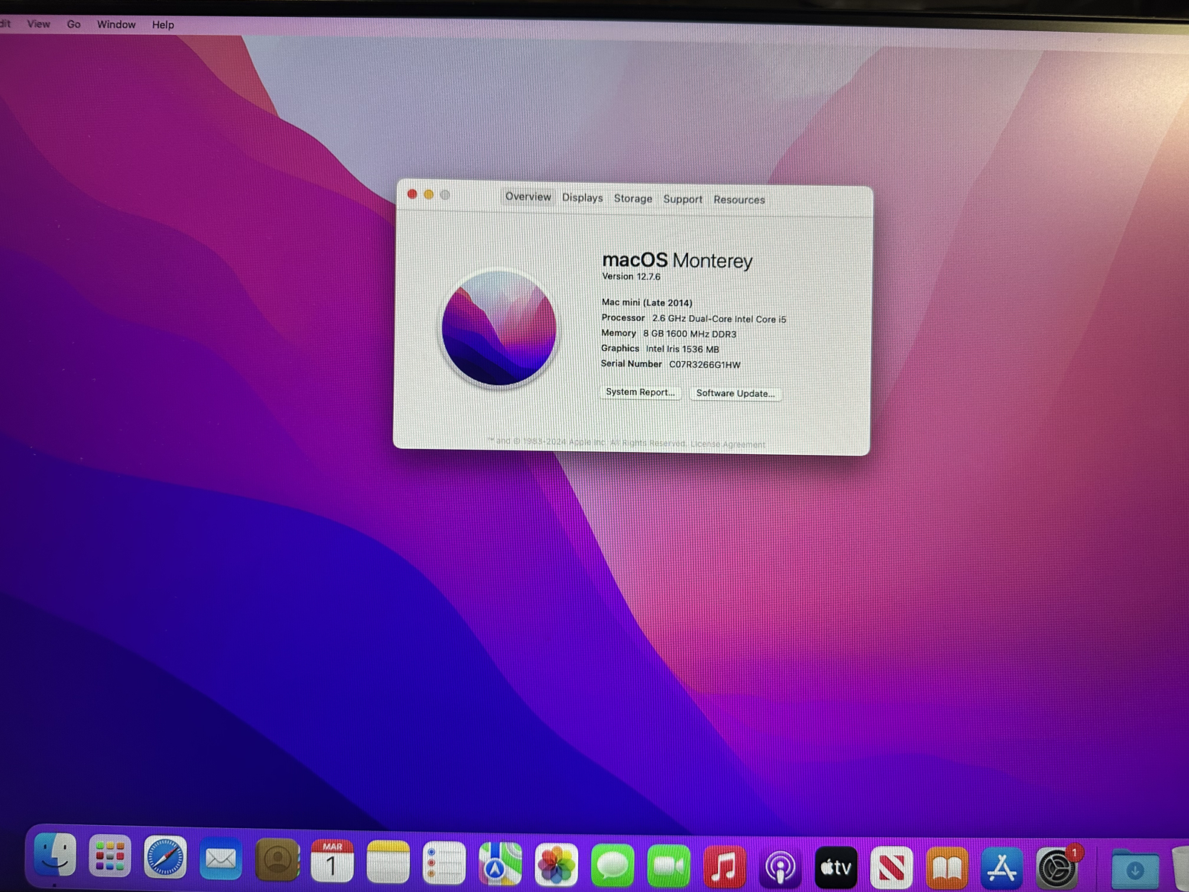1189x892 pixels.
Task: Switch to the Displays tab
Action: tap(583, 198)
